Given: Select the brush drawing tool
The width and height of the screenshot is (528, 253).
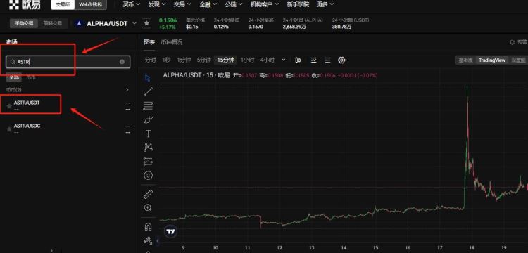Looking at the screenshot, I should pos(148,119).
